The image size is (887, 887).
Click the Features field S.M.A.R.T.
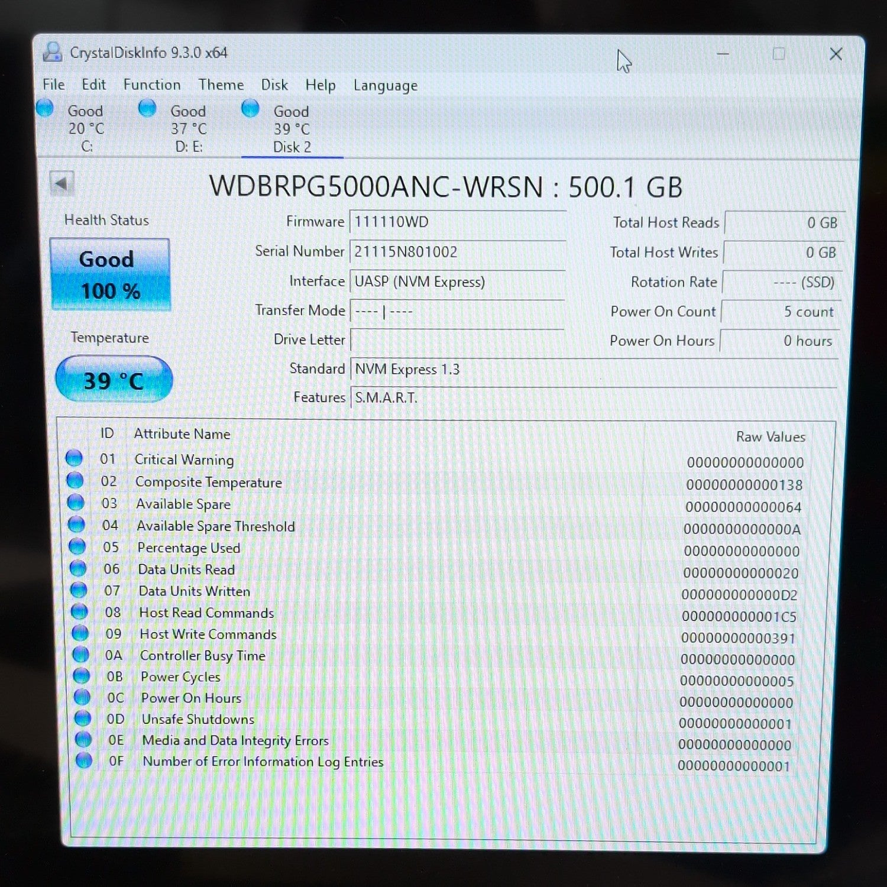(594, 398)
